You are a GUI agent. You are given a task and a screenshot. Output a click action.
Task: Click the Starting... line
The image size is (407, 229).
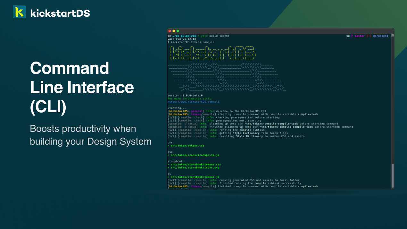pos(177,108)
